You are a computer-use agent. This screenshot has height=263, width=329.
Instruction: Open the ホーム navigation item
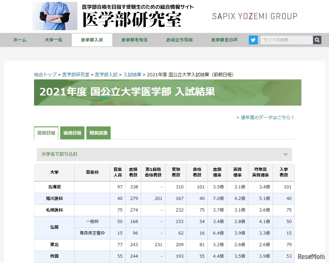click(x=19, y=40)
